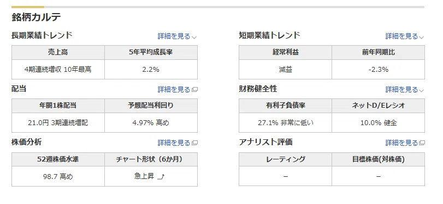The width and height of the screenshot is (443, 204).
Task: Expand 財務健全性 details chevron
Action: pos(422,91)
